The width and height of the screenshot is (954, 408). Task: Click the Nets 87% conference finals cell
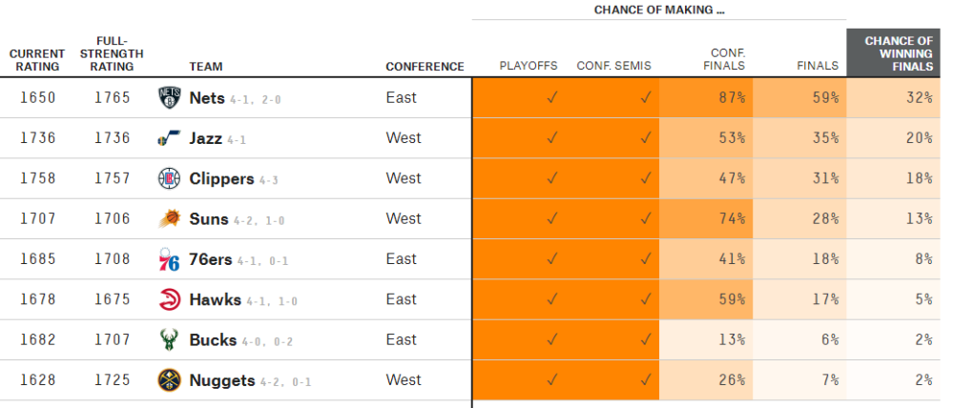706,98
